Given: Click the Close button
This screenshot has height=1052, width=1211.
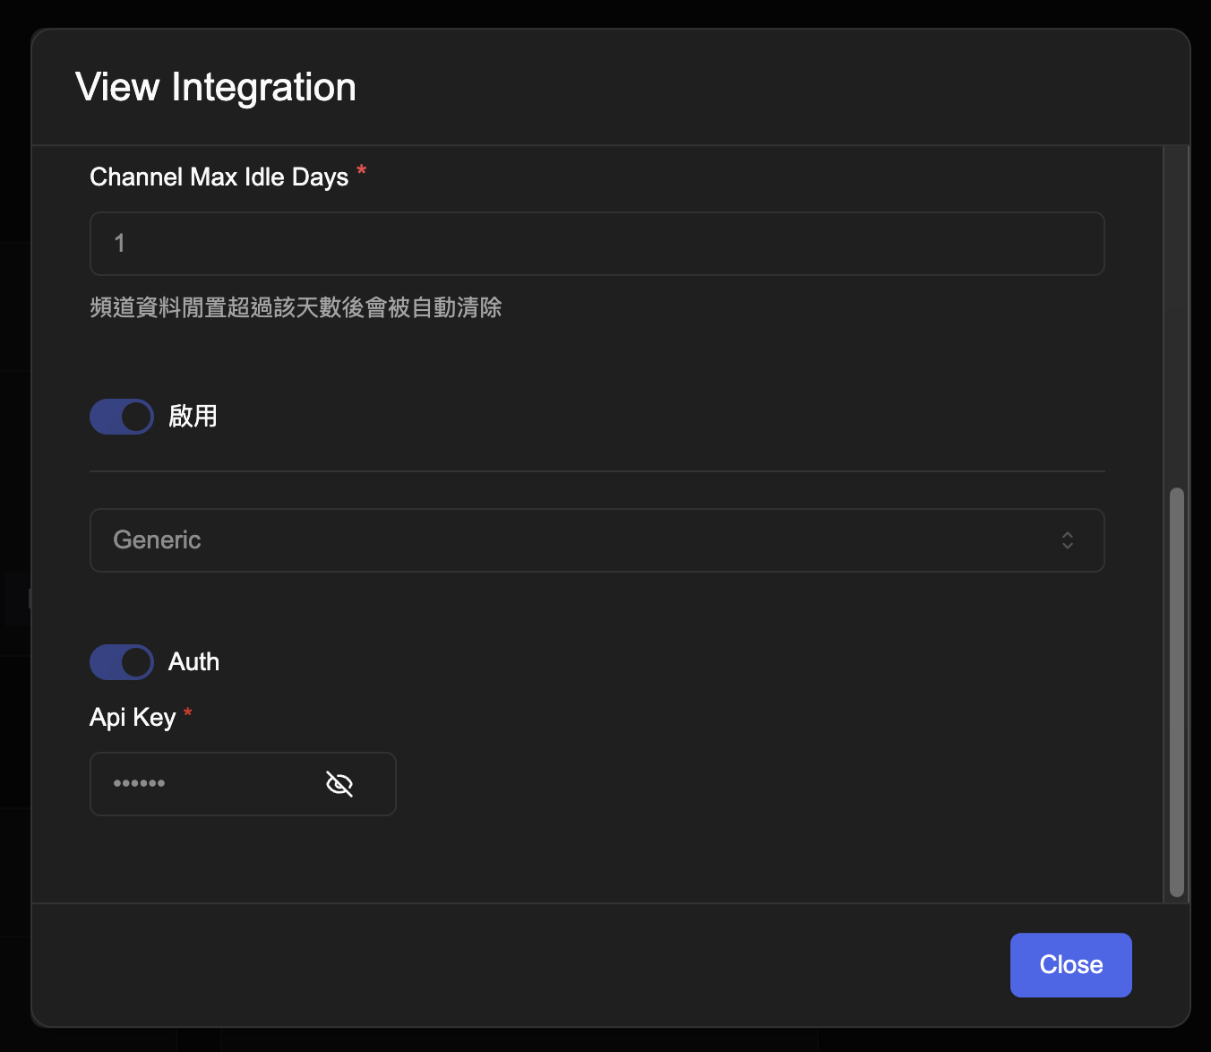Looking at the screenshot, I should (x=1070, y=965).
